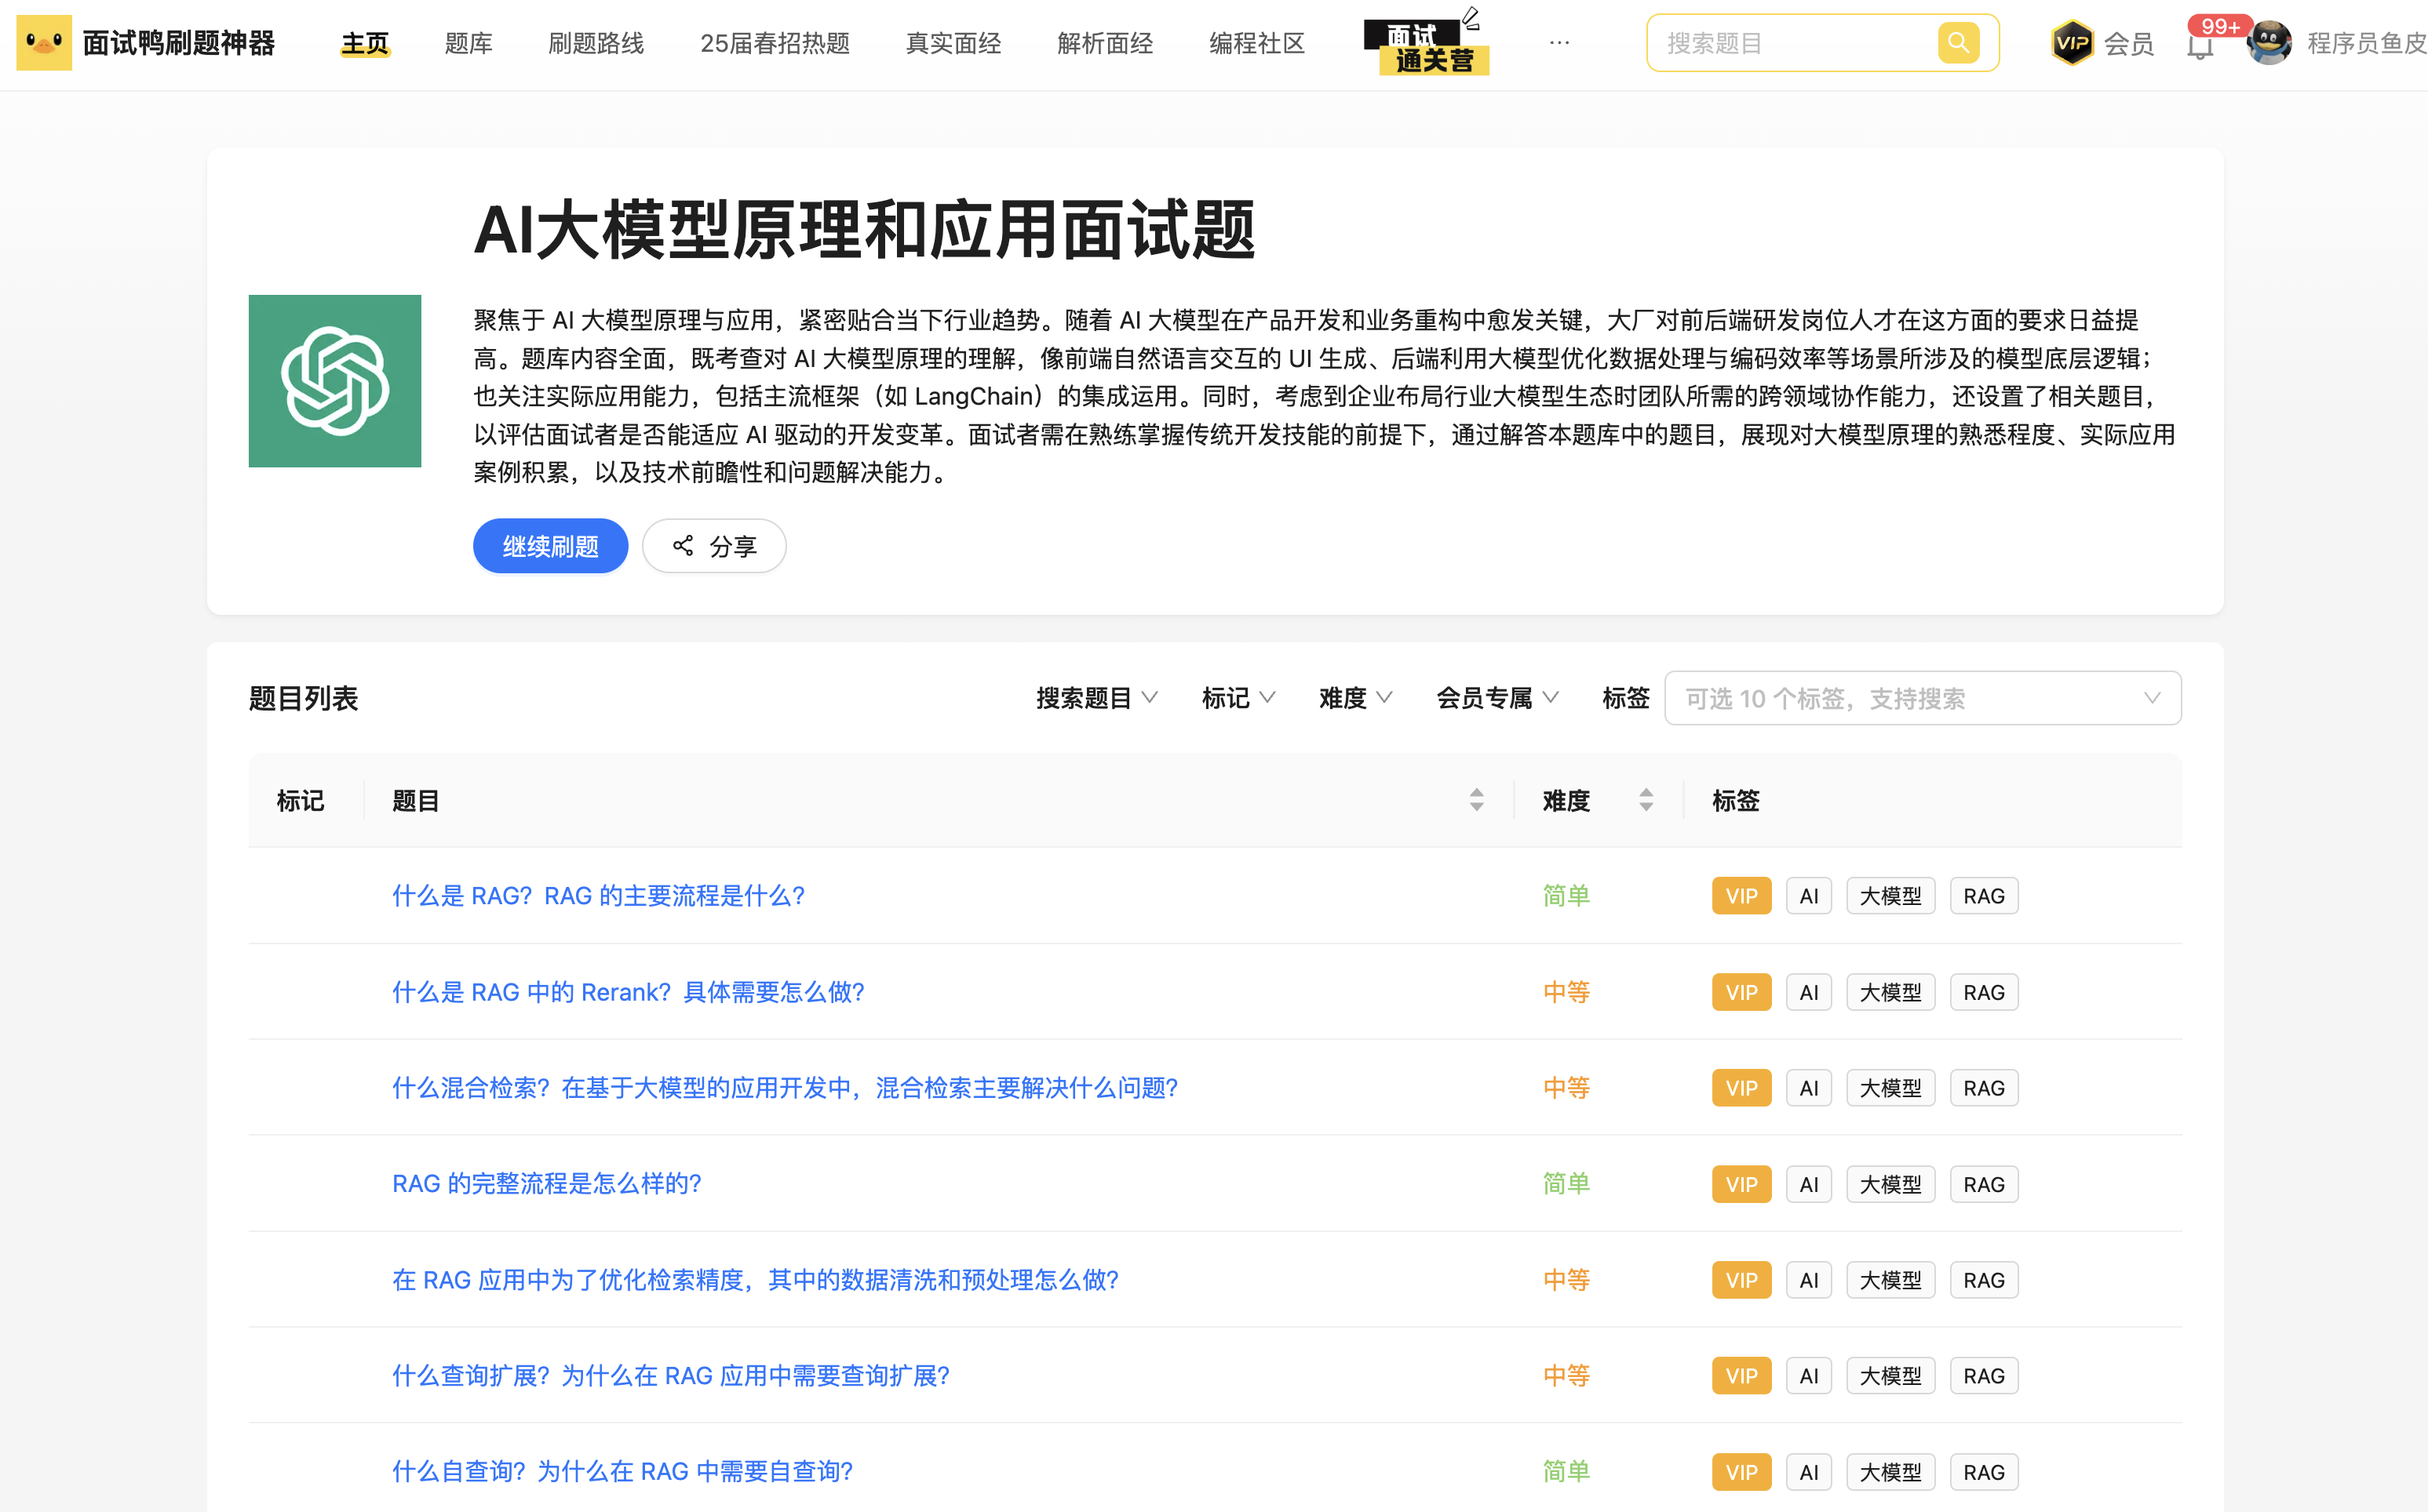The height and width of the screenshot is (1512, 2428).
Task: Open the notification bell icon
Action: coord(2199,46)
